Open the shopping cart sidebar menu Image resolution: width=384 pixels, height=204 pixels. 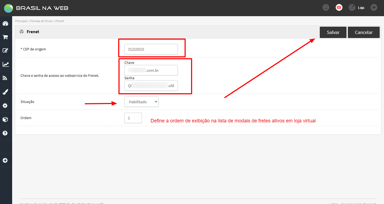(x=5, y=37)
